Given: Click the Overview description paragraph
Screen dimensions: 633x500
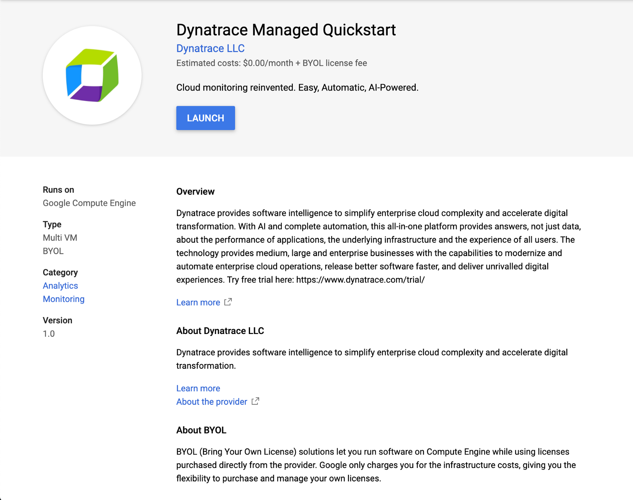Looking at the screenshot, I should (379, 246).
